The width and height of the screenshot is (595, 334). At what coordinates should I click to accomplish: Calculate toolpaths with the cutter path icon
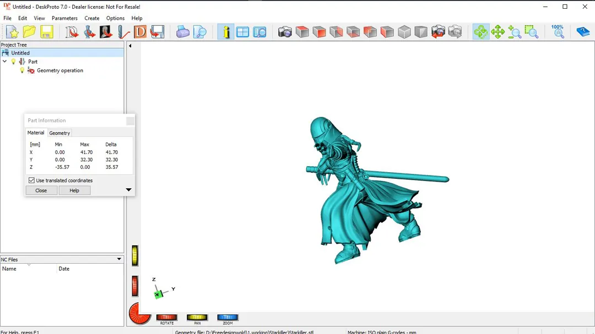point(123,32)
